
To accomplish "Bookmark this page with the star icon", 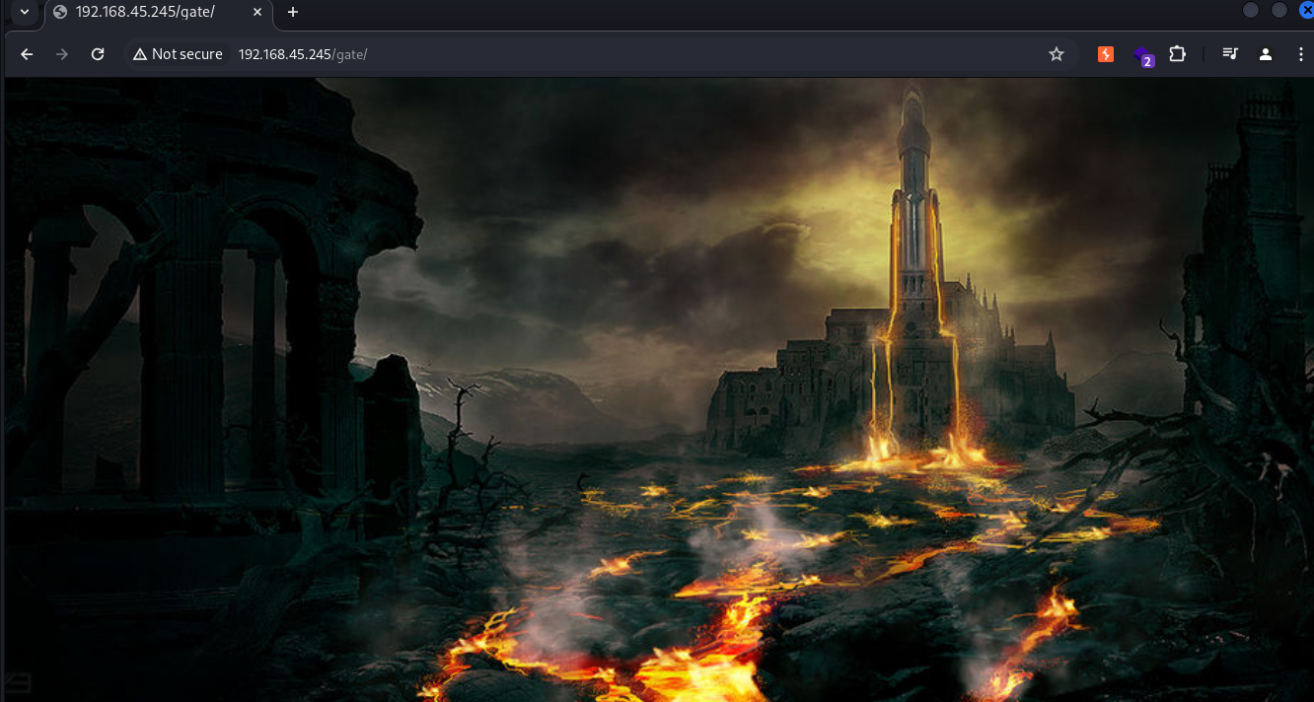I will click(x=1057, y=54).
